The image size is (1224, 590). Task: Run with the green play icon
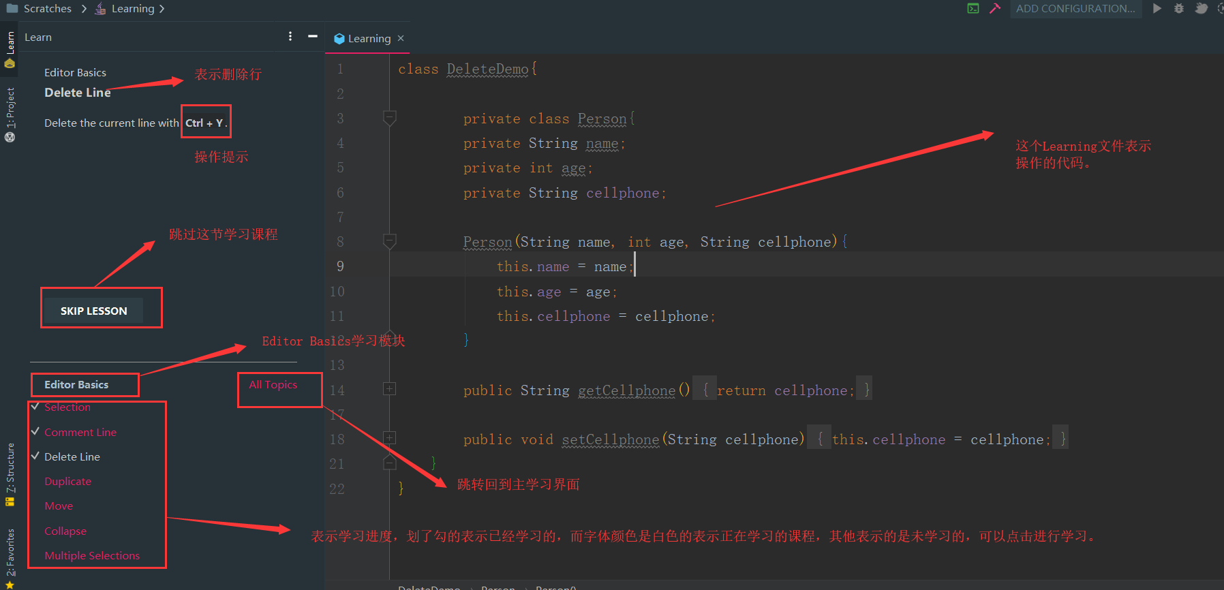(x=1157, y=8)
